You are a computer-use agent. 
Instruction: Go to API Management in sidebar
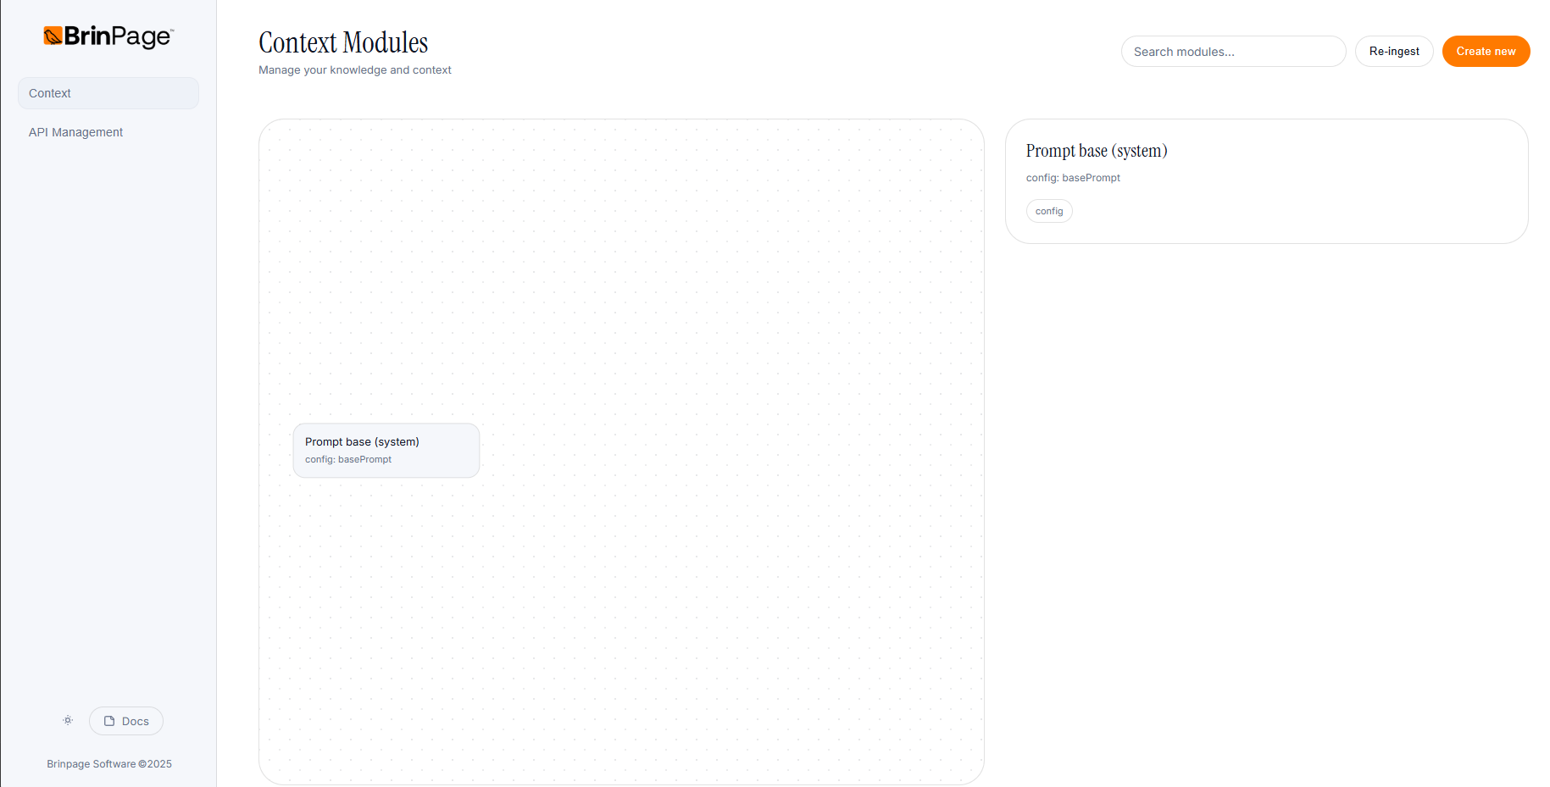tap(75, 132)
